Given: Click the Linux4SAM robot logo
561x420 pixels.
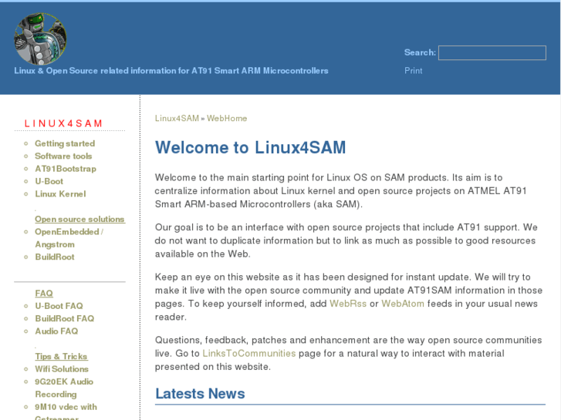Looking at the screenshot, I should (x=40, y=39).
